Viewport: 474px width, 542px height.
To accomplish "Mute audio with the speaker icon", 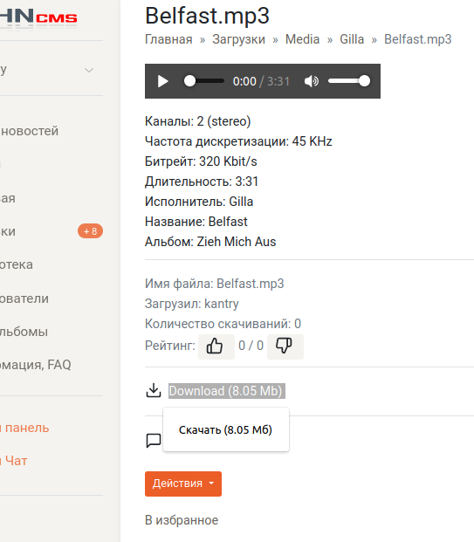I will click(x=311, y=81).
